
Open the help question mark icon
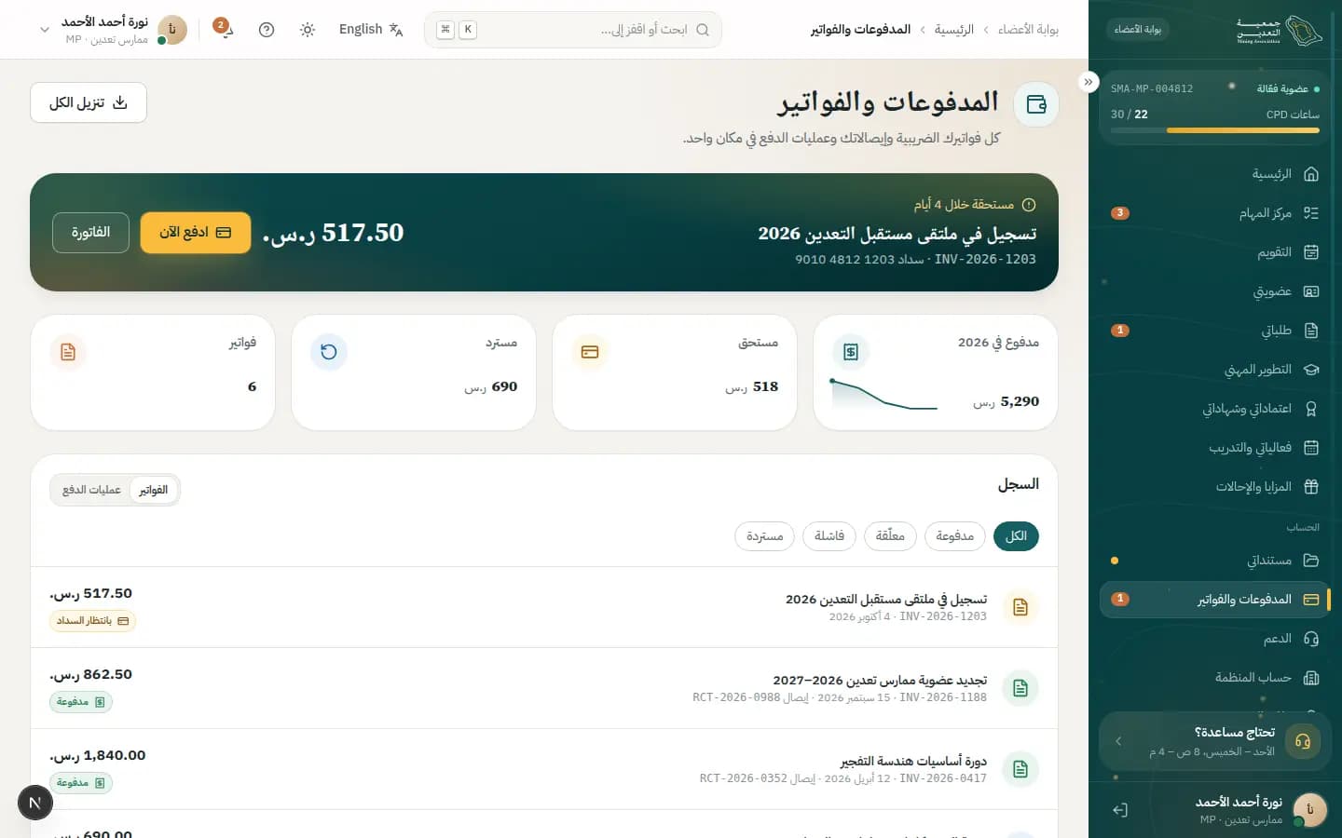click(267, 30)
